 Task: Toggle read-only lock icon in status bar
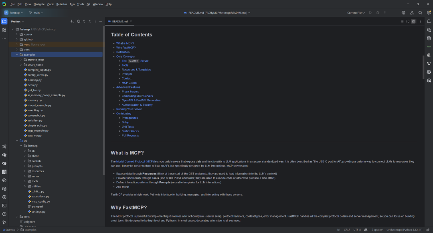tap(428, 230)
